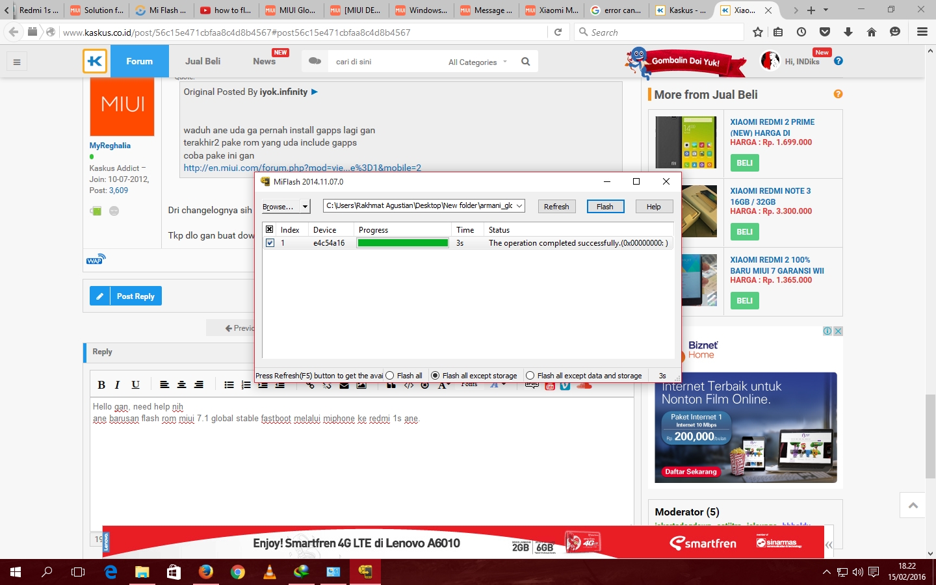
Task: Click the search magnifier on the Kaskus bar
Action: pyautogui.click(x=525, y=62)
